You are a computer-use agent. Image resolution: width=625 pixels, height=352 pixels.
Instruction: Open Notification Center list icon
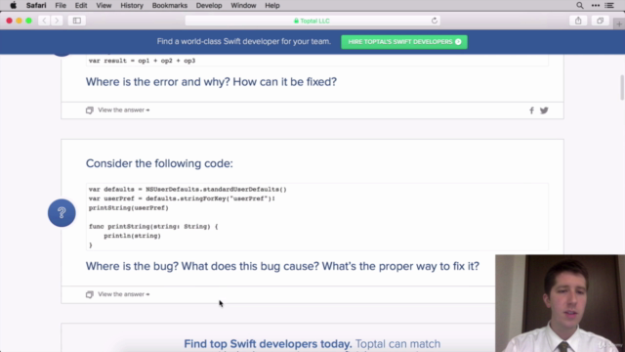[609, 6]
